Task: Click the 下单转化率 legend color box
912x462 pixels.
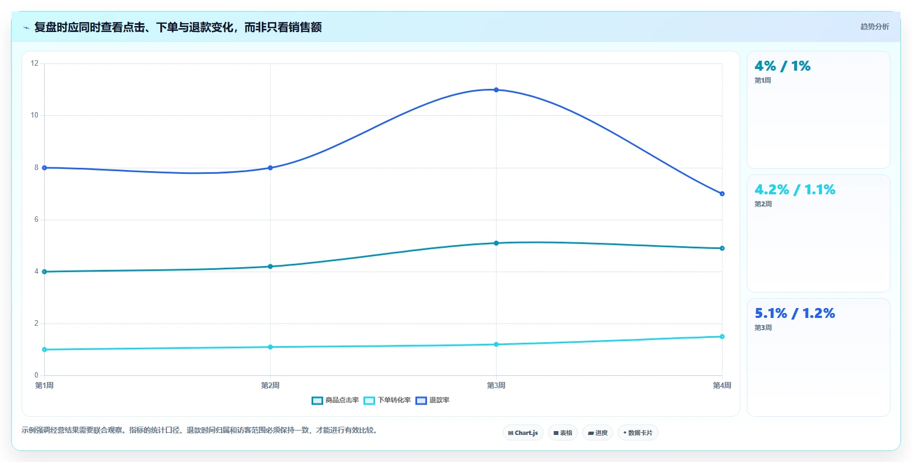Action: 369,401
